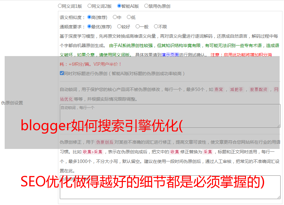Image resolution: width=284 pixels, height=205 pixels.
Task: Click the 通顺度要求： label
Action: (72, 27)
